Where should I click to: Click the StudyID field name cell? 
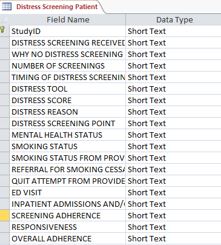tap(67, 31)
